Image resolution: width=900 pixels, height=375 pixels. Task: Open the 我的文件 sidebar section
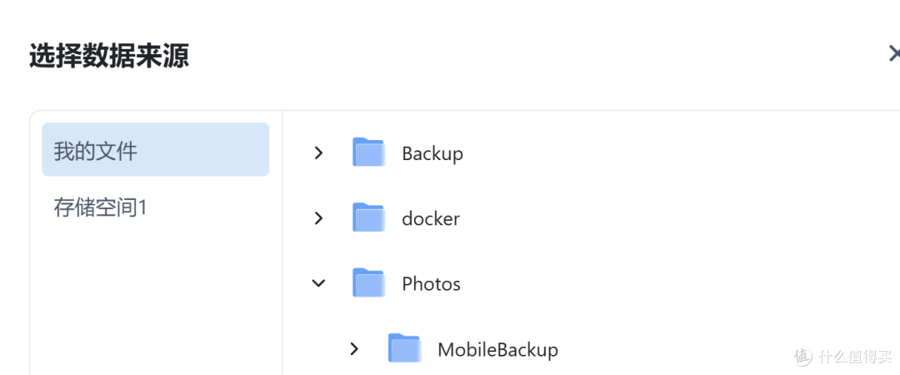pyautogui.click(x=156, y=149)
